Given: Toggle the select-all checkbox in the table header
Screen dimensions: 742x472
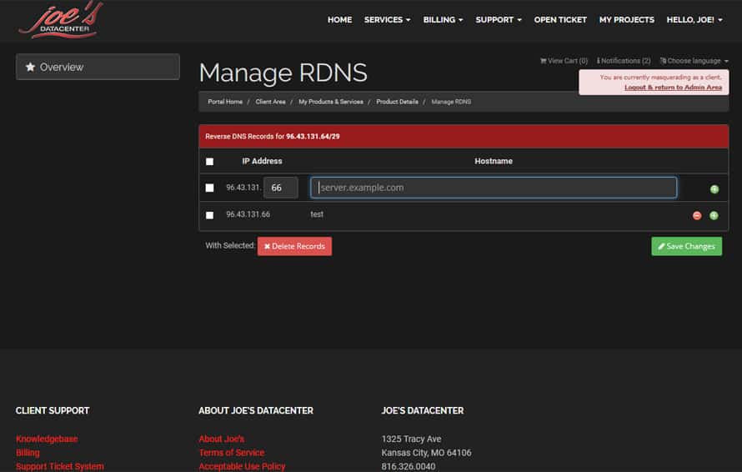Looking at the screenshot, I should 209,162.
